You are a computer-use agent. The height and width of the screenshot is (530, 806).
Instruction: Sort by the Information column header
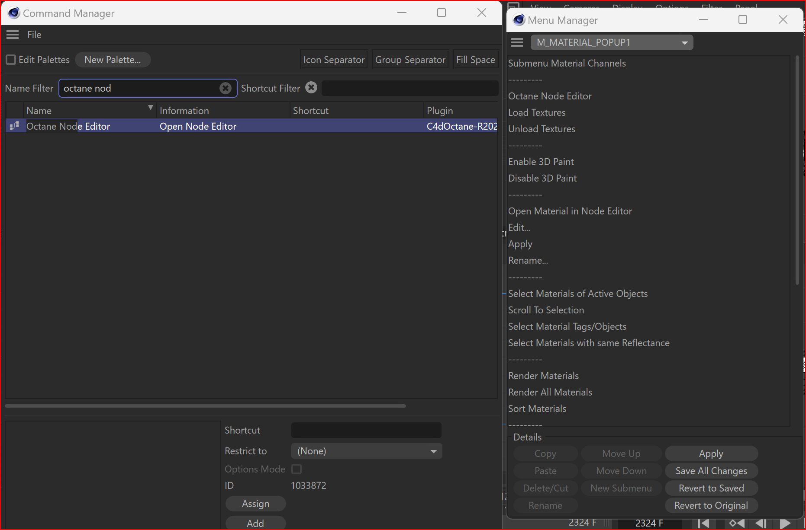click(223, 111)
